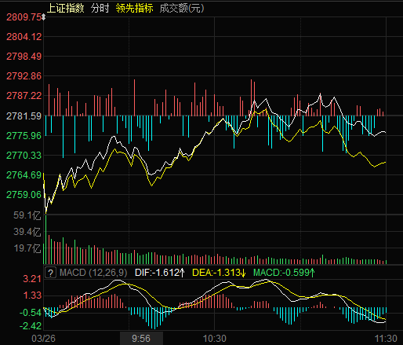Click the 03/26 date label
The height and width of the screenshot is (345, 403).
pos(43,339)
